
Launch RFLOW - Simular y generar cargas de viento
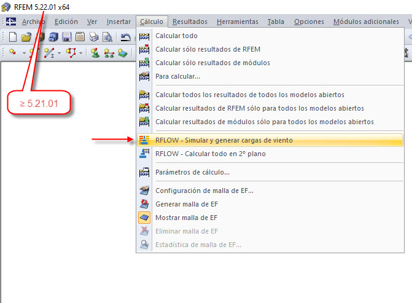point(270,140)
